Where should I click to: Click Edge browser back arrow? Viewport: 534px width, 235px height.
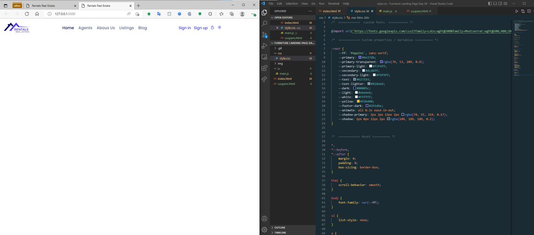6,14
